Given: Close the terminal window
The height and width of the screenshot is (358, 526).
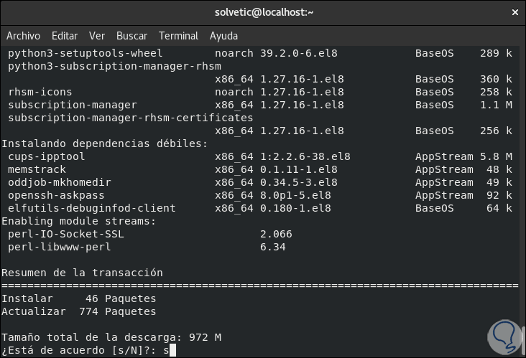Looking at the screenshot, I should 513,12.
